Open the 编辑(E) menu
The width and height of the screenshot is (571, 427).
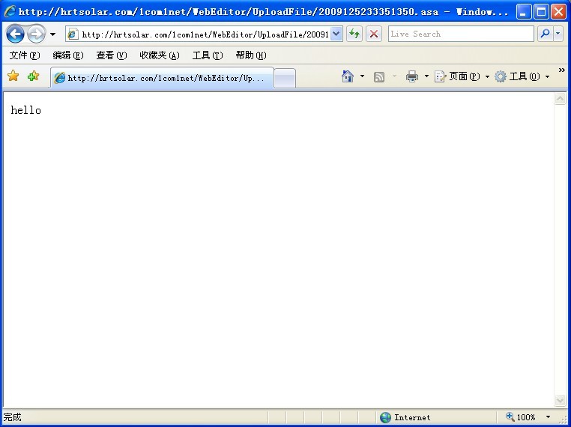point(68,55)
